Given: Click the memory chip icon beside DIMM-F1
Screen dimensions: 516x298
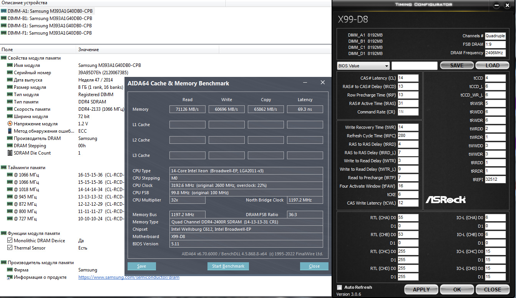Looking at the screenshot, I should tap(4, 33).
